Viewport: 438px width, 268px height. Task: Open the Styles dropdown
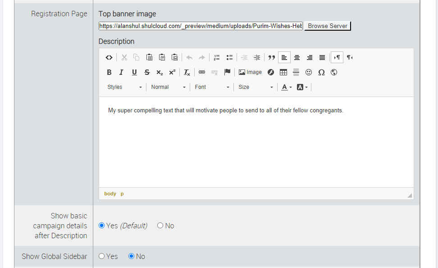(x=124, y=87)
